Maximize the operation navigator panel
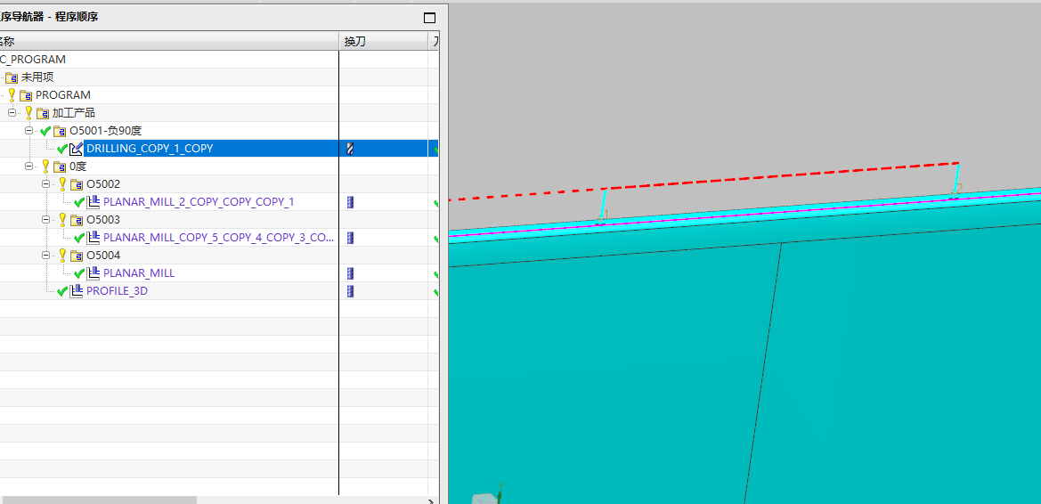The image size is (1041, 504). pos(429,18)
